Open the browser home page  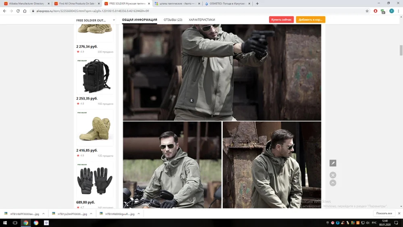[x=25, y=11]
